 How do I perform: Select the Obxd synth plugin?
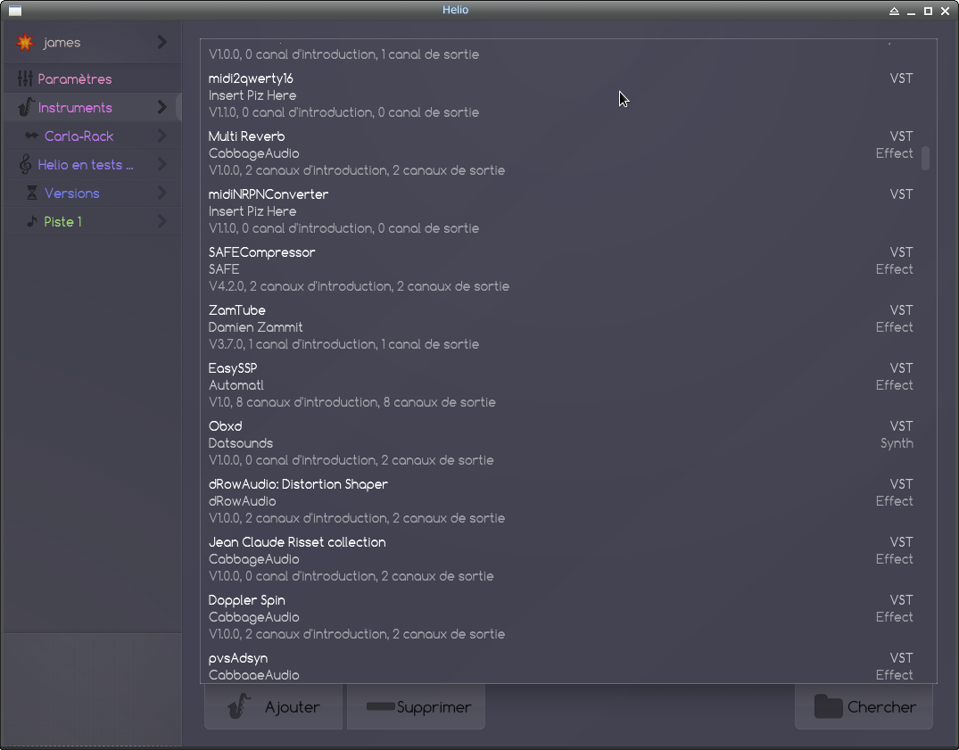pyautogui.click(x=561, y=443)
